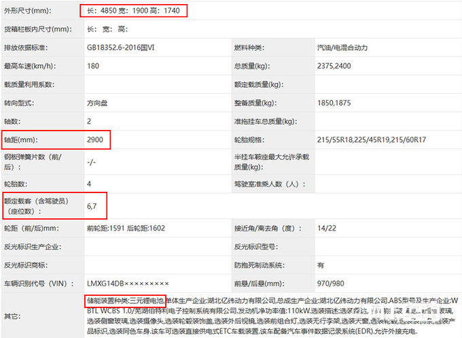
Task: Click the 准拖挂车总质量(kg) label
Action: pos(266,122)
